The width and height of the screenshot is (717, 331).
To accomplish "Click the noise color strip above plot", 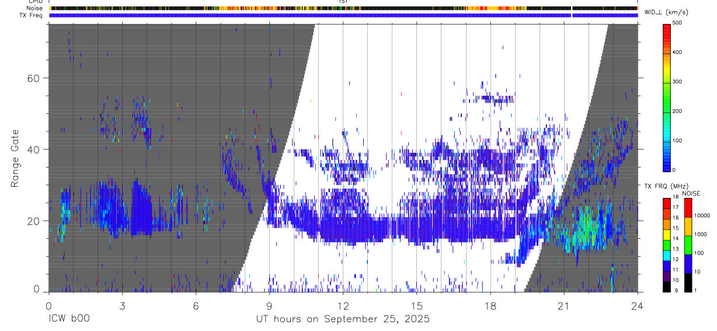I will point(343,8).
